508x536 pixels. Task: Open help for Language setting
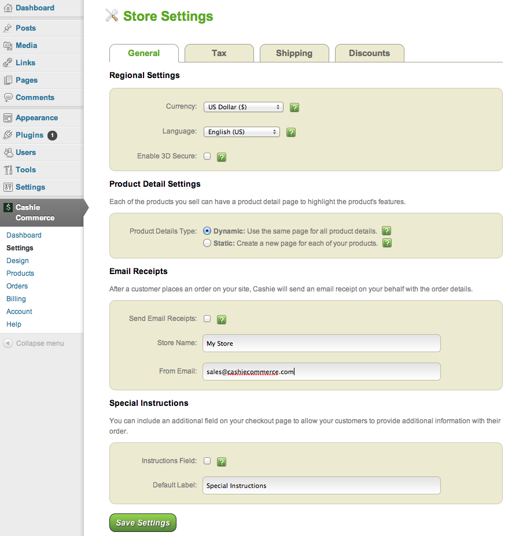291,132
